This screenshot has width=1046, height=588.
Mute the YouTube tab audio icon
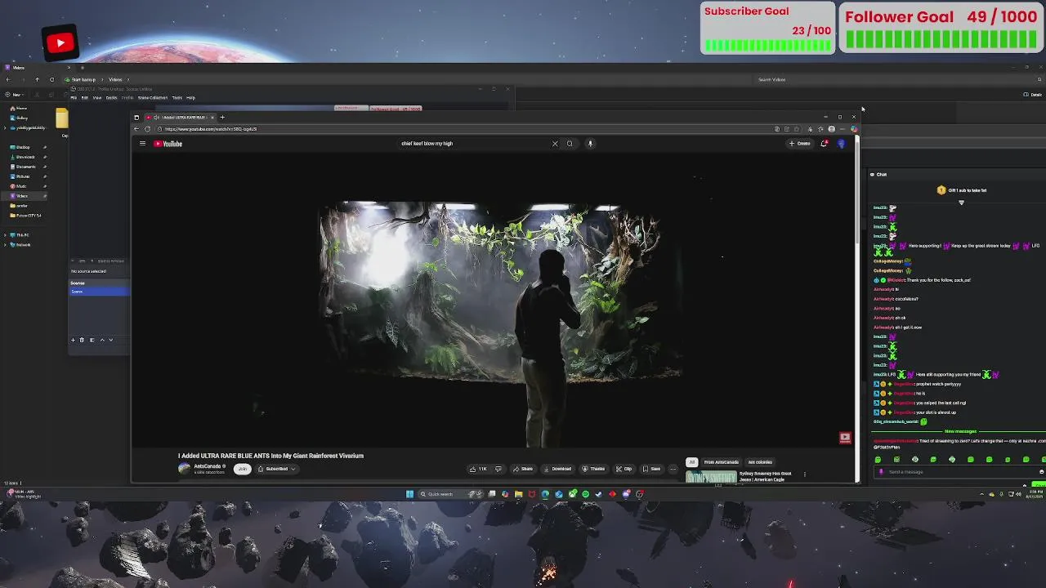click(156, 118)
